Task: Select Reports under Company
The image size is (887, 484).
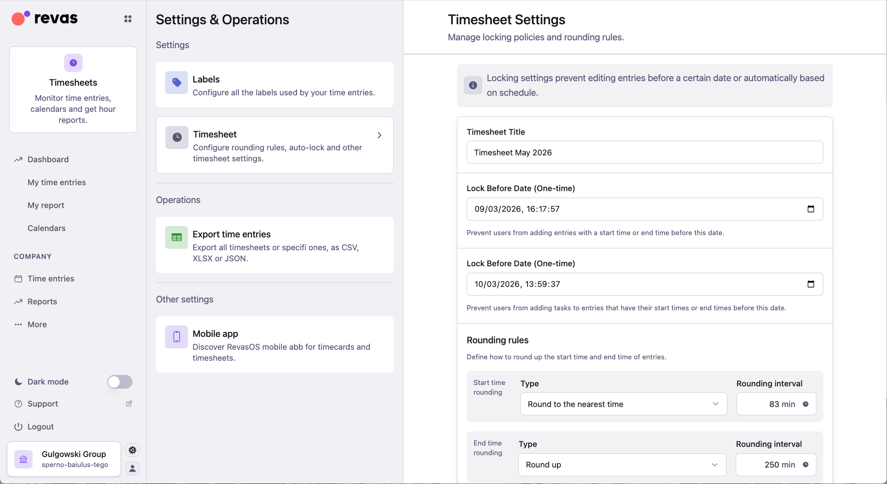Action: (x=42, y=301)
